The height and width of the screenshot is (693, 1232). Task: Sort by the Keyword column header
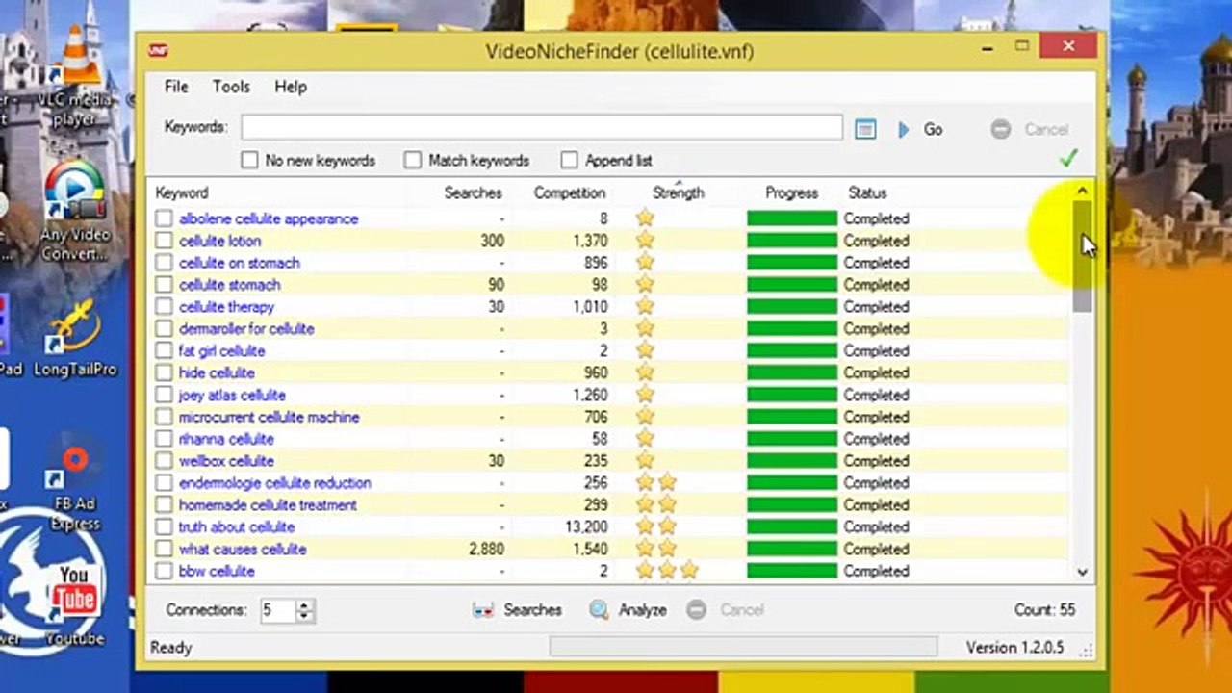(x=182, y=192)
